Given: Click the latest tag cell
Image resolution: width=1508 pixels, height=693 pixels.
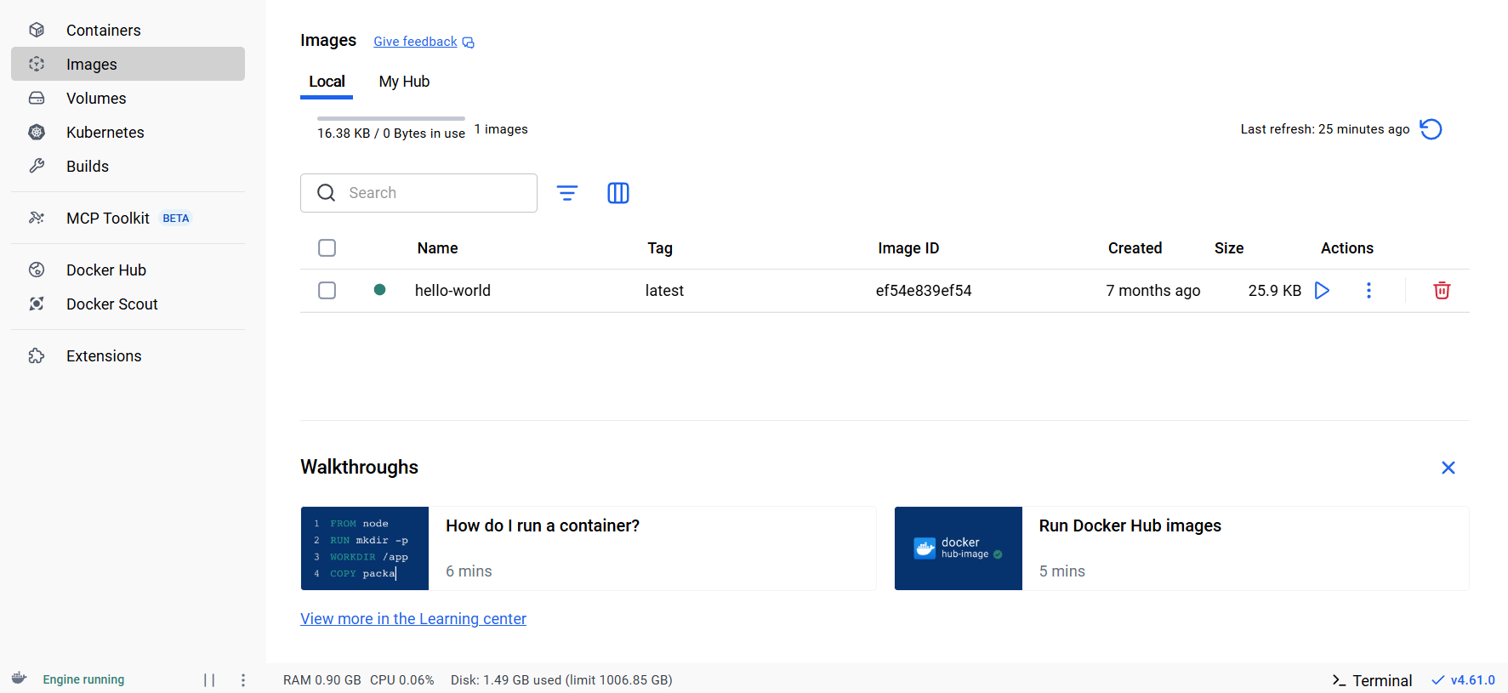Looking at the screenshot, I should (664, 291).
